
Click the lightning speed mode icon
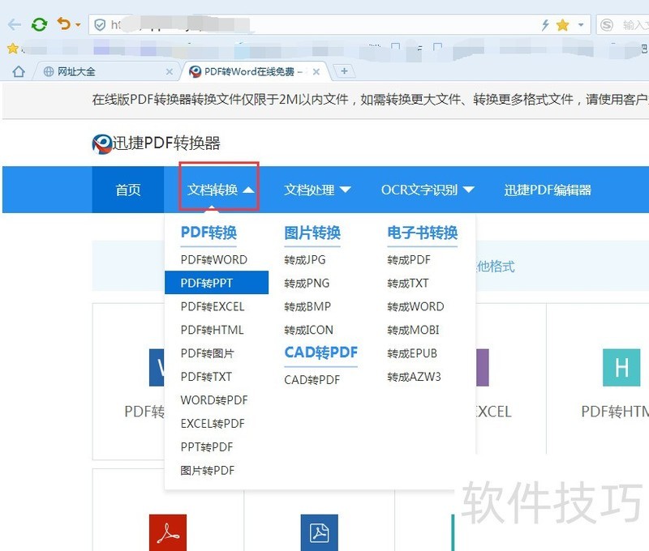click(x=545, y=25)
